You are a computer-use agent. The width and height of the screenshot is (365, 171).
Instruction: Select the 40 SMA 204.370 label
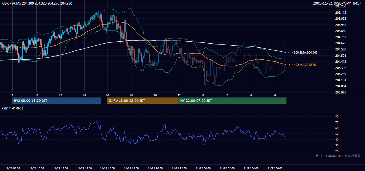[302, 65]
